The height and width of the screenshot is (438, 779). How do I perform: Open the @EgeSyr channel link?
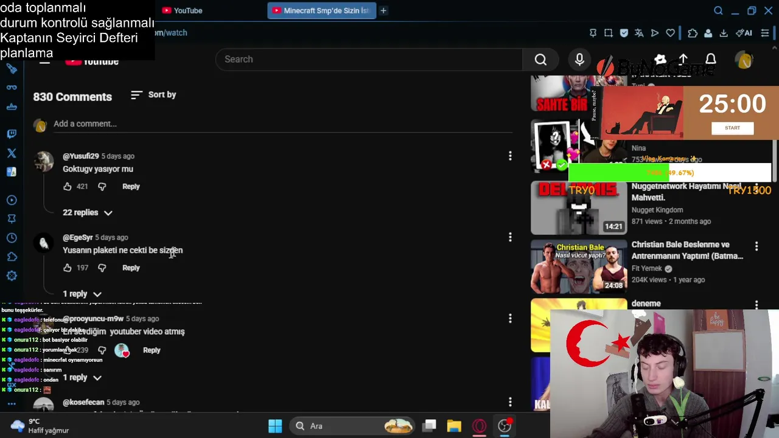click(77, 237)
